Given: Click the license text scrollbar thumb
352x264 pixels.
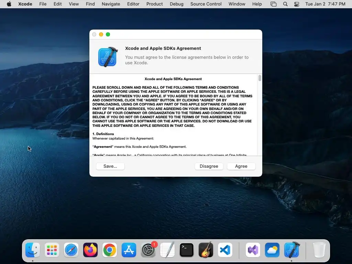Looking at the screenshot, I should [260, 78].
